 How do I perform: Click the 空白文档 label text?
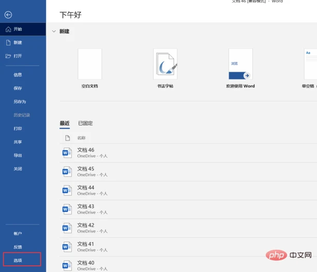tap(90, 86)
